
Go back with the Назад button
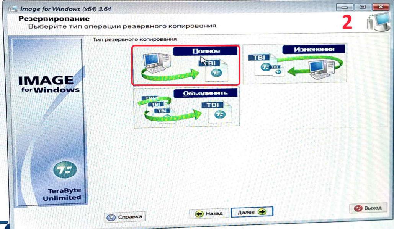209,213
